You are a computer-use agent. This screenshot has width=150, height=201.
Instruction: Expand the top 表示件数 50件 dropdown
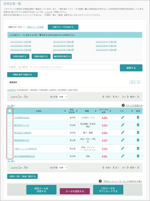point(63,97)
